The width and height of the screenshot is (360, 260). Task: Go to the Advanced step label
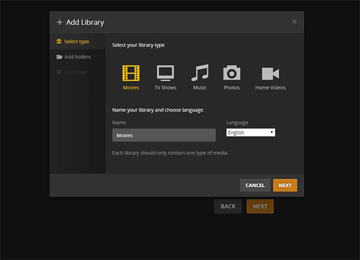coord(76,72)
